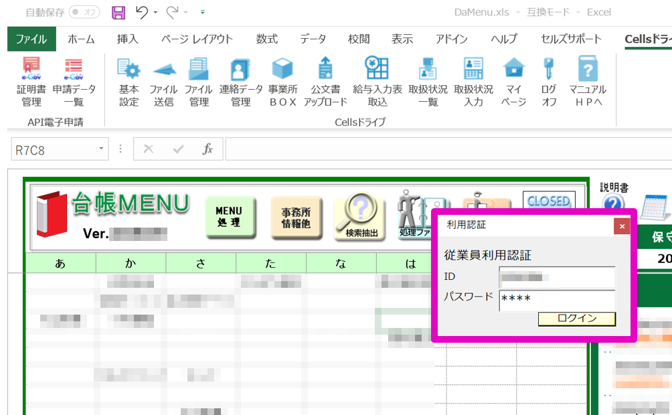Click the Name Box showing R7C8
672x415 pixels.
pyautogui.click(x=54, y=150)
